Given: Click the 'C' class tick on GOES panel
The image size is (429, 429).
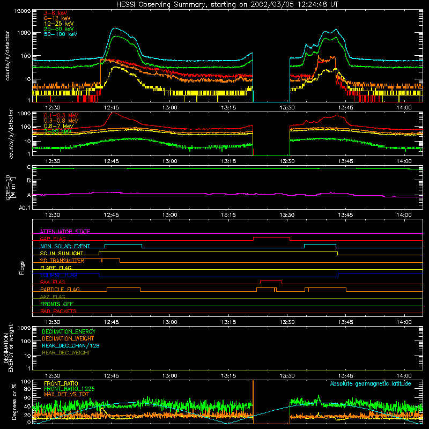Looking at the screenshot, I should [x=29, y=167].
